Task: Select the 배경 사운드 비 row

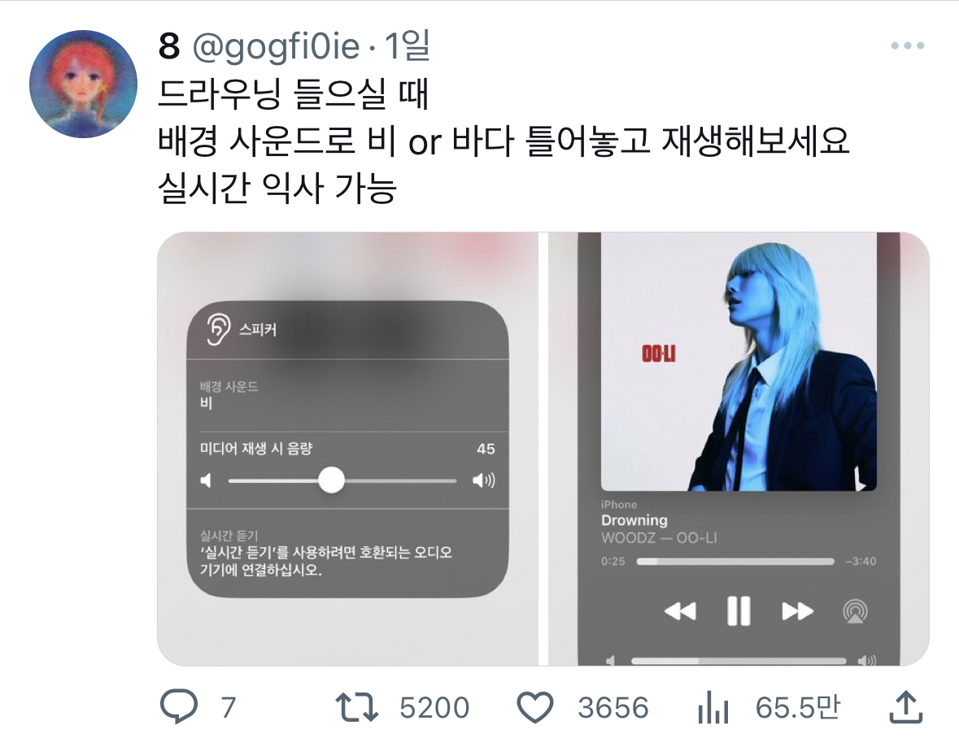Action: click(347, 395)
